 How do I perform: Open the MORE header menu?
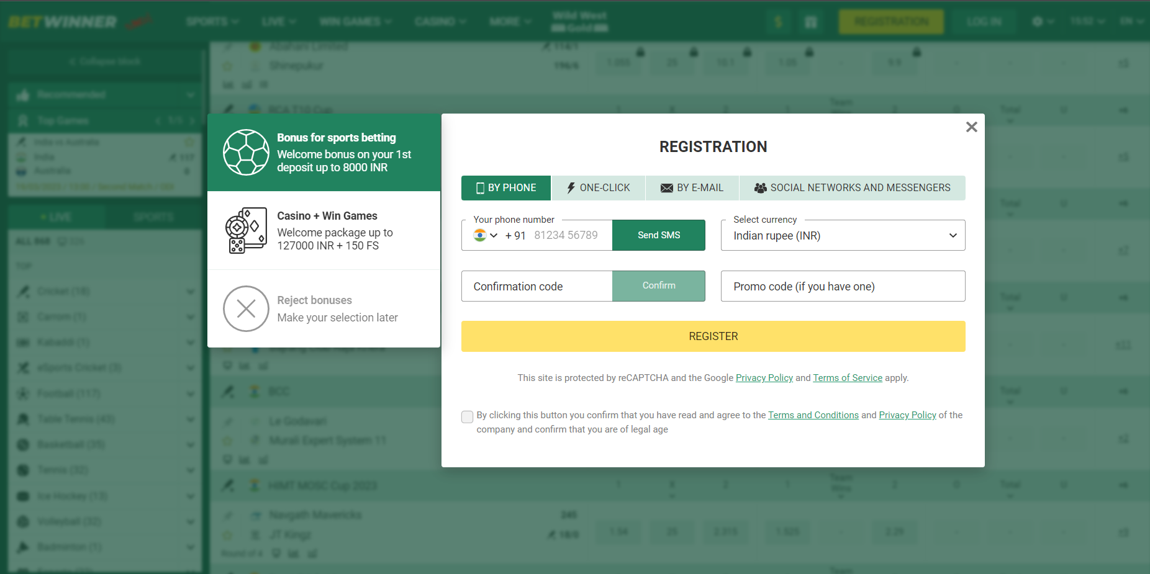(x=510, y=22)
